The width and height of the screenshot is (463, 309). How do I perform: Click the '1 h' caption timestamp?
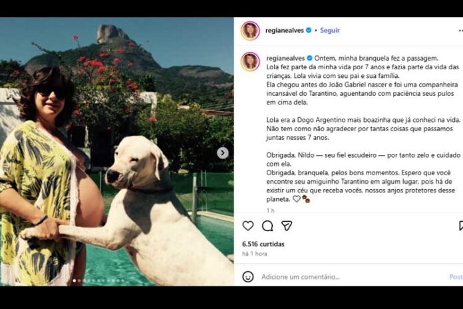pyautogui.click(x=269, y=210)
